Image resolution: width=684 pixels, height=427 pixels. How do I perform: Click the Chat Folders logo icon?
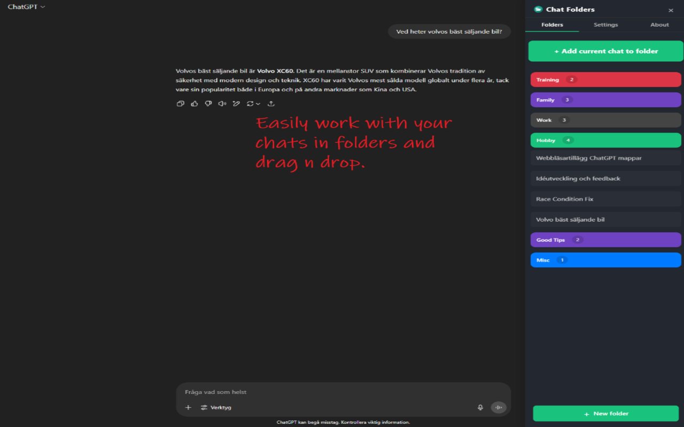(538, 10)
